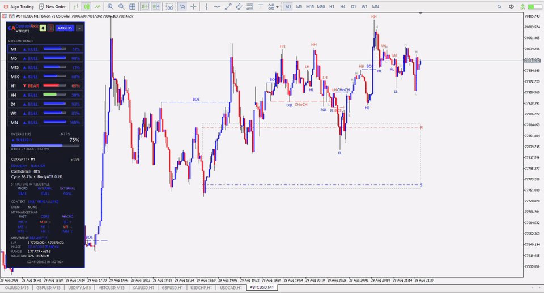Set MN timeframe in toolbar

point(375,7)
